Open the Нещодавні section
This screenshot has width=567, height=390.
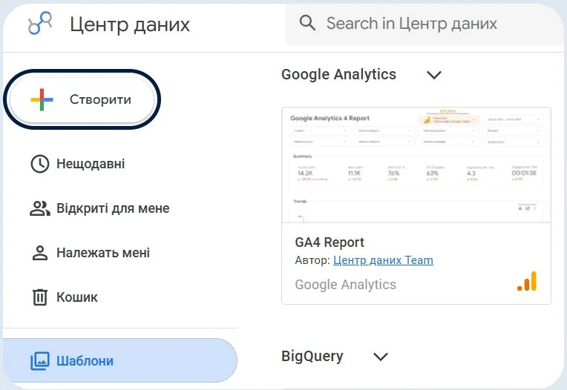coord(91,164)
